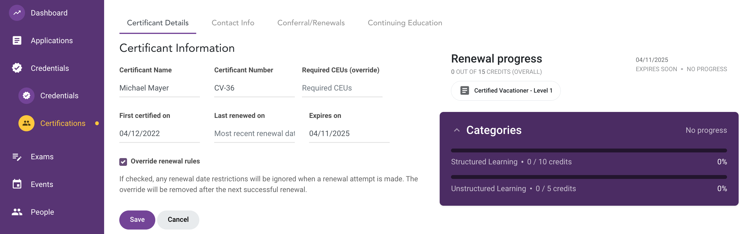This screenshot has width=755, height=234.
Task: Click the Save button
Action: [137, 220]
